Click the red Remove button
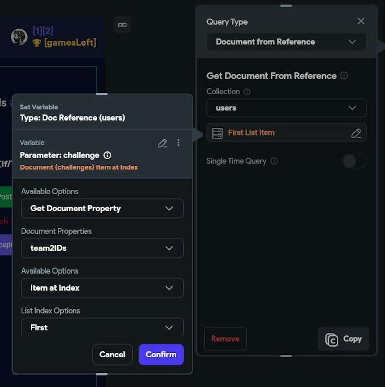 [x=225, y=339]
